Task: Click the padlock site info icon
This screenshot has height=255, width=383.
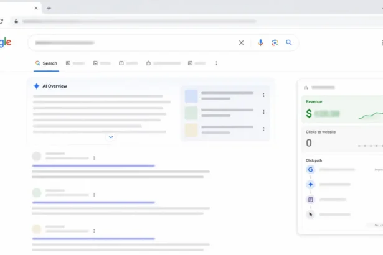Action: (16, 21)
